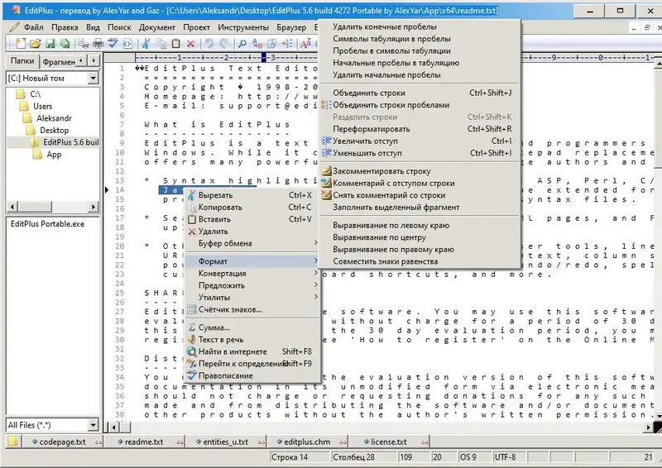This screenshot has width=662, height=468.
Task: Click the Go to Line toolbar icon
Action: 287,44
